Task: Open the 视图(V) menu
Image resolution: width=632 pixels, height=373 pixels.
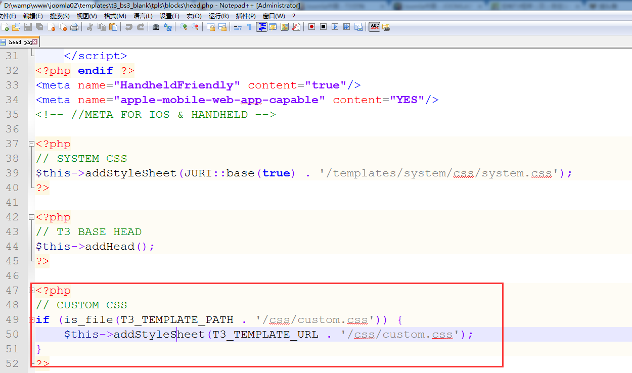Action: (86, 16)
